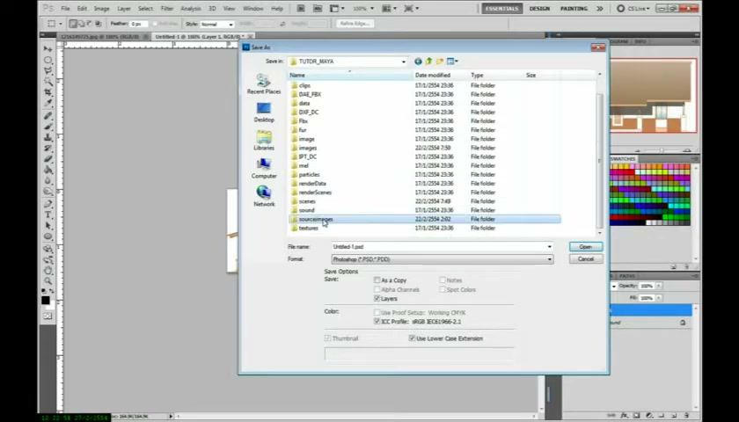Screen dimensions: 739x422
Task: Select the Clone Stamp tool
Action: [48, 137]
